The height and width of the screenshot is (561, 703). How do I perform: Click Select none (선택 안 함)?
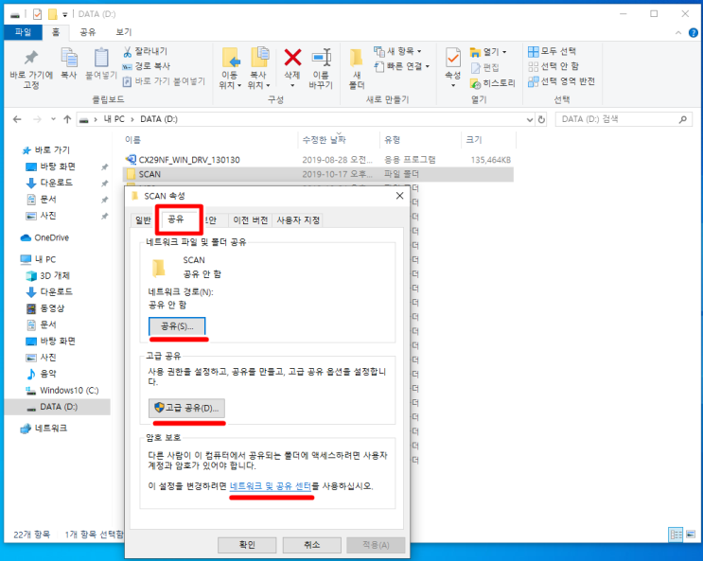[x=554, y=66]
